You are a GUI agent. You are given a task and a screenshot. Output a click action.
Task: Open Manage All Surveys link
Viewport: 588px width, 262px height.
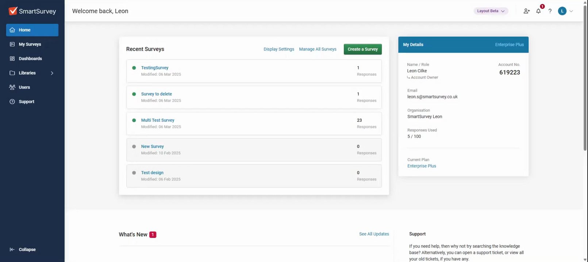coord(318,49)
